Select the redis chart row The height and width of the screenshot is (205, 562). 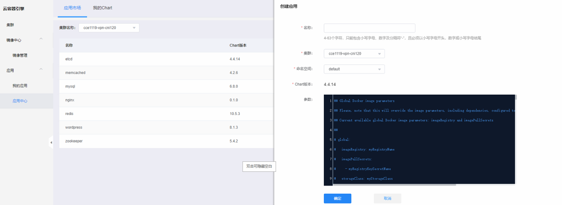(x=166, y=114)
